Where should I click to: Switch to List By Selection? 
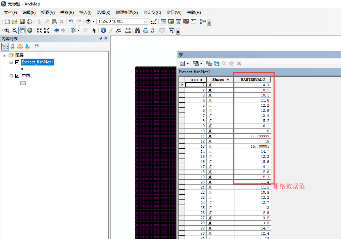tap(28, 47)
